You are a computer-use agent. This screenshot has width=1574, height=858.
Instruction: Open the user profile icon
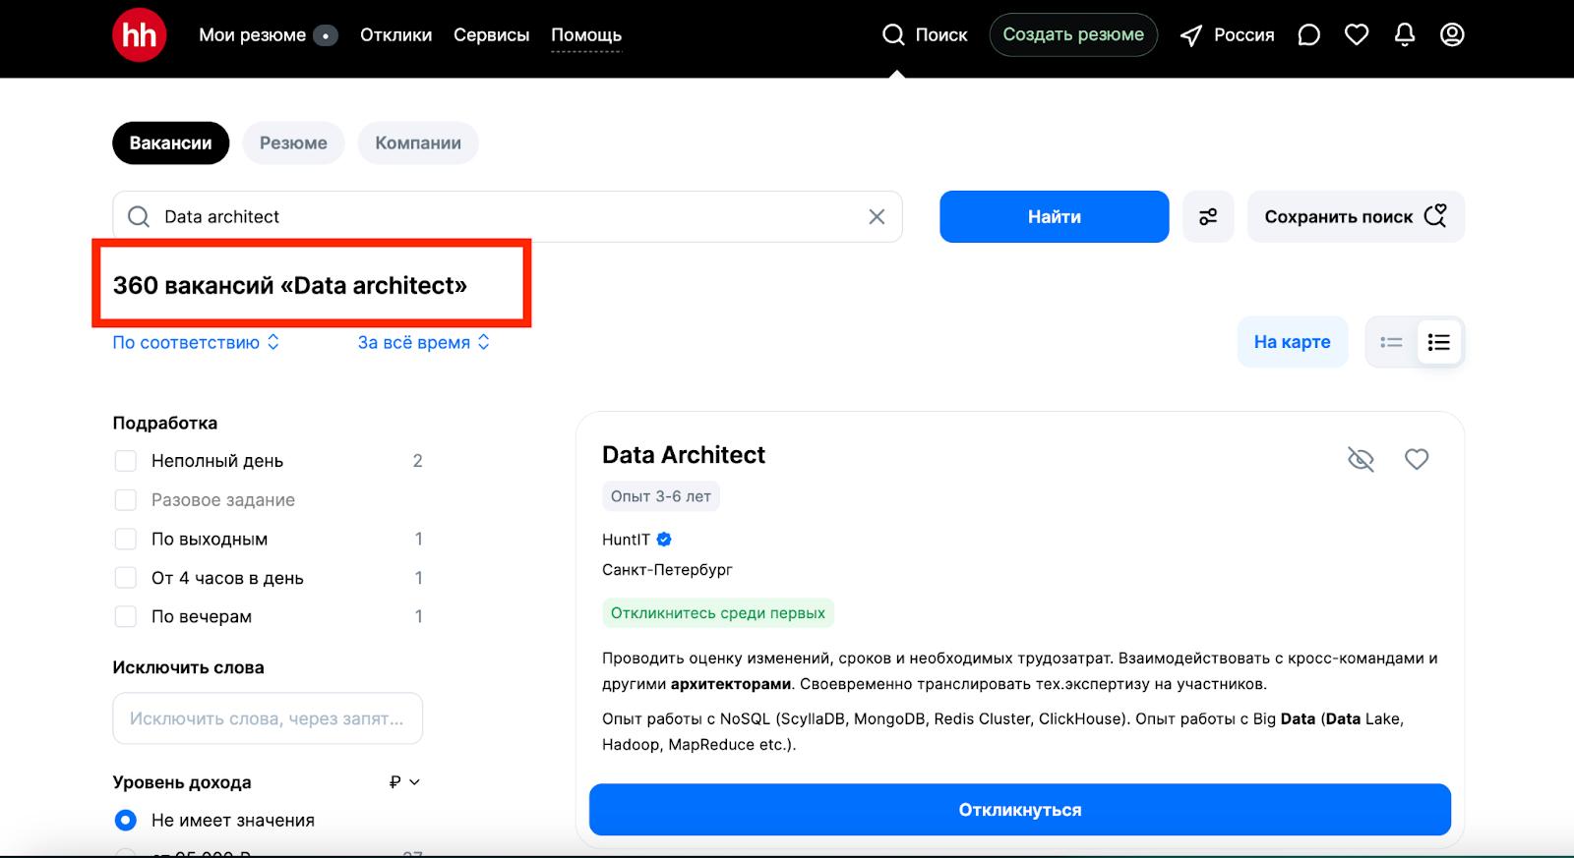pyautogui.click(x=1452, y=35)
